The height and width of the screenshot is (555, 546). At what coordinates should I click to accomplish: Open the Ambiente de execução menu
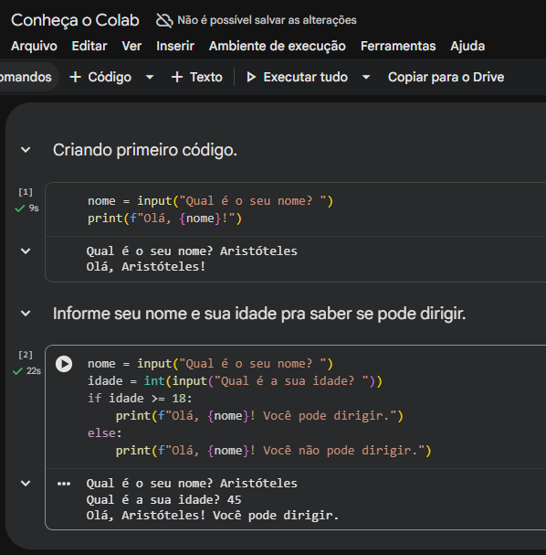277,46
